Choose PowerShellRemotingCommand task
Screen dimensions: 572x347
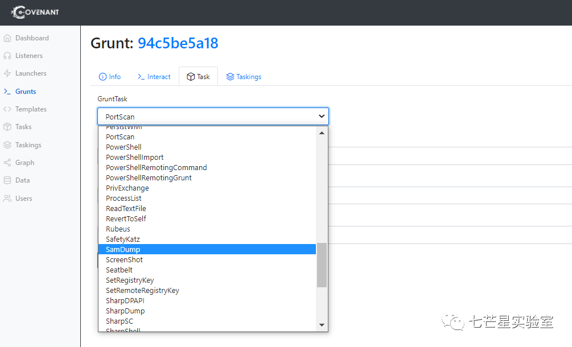point(207,168)
